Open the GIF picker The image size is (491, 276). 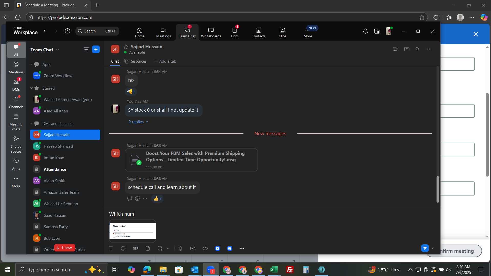pos(136,248)
